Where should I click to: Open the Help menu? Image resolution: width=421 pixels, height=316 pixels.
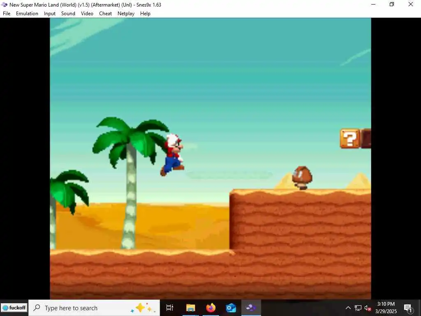coord(145,14)
